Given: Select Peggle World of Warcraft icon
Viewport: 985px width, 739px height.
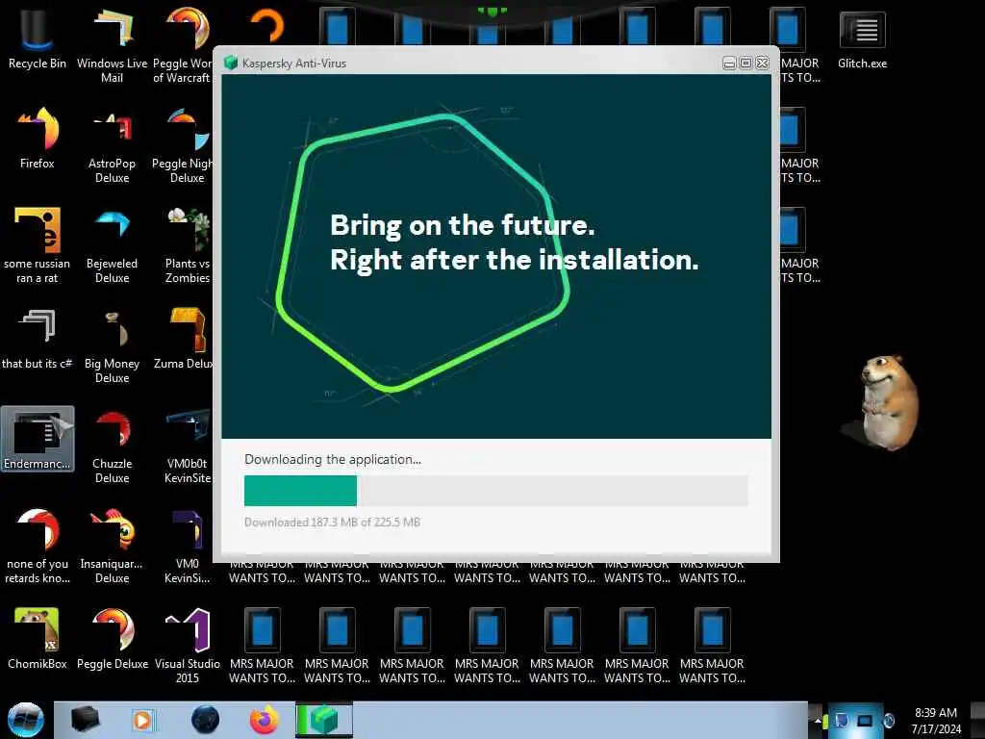Looking at the screenshot, I should (x=182, y=45).
